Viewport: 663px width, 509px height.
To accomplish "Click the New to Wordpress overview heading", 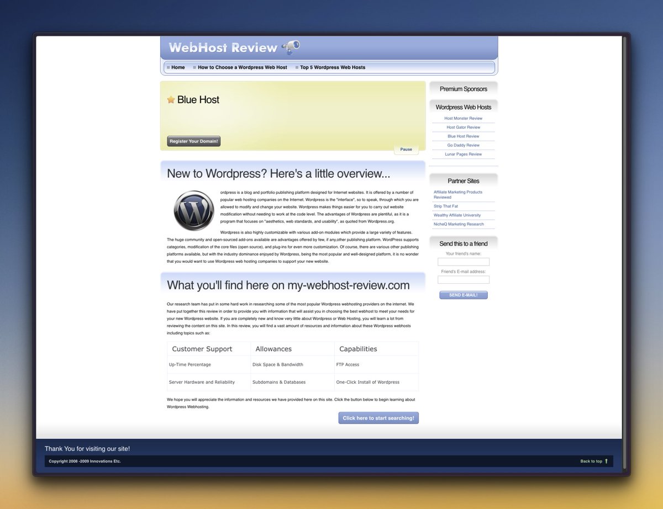I will click(x=278, y=173).
